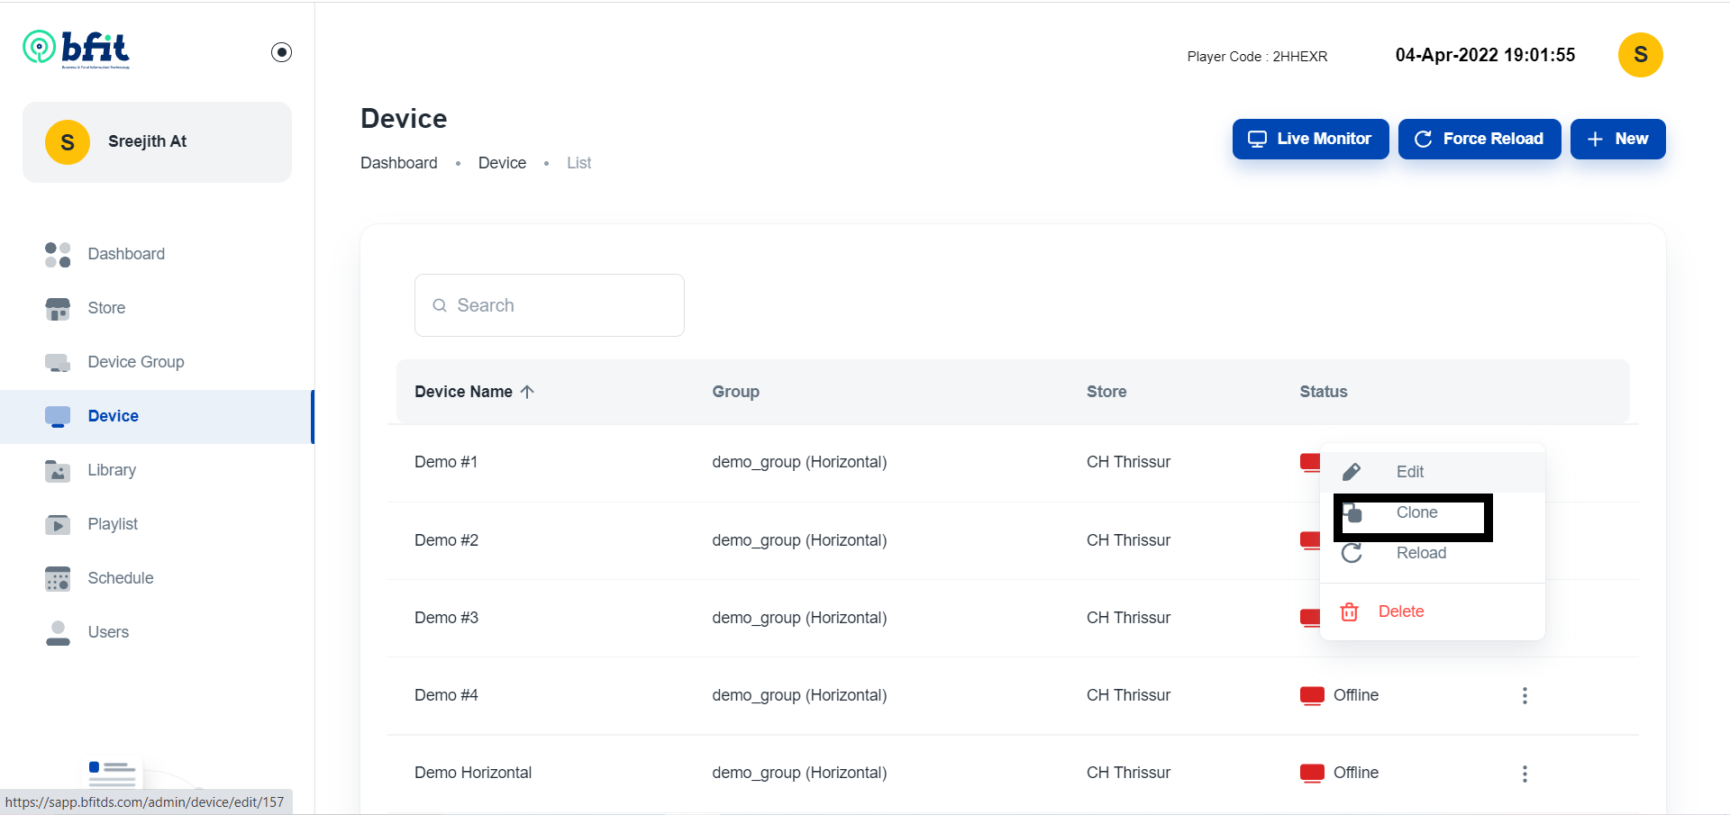Click Demo #1 store CH Thrissur
The height and width of the screenshot is (815, 1730).
coord(1128,462)
